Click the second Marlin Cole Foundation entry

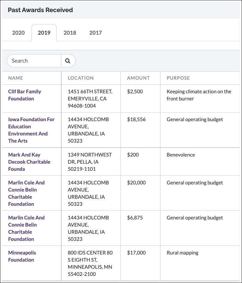click(x=26, y=228)
